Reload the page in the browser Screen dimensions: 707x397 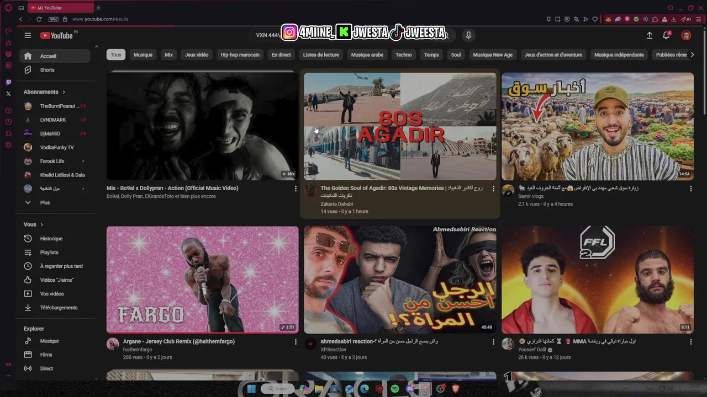point(39,19)
